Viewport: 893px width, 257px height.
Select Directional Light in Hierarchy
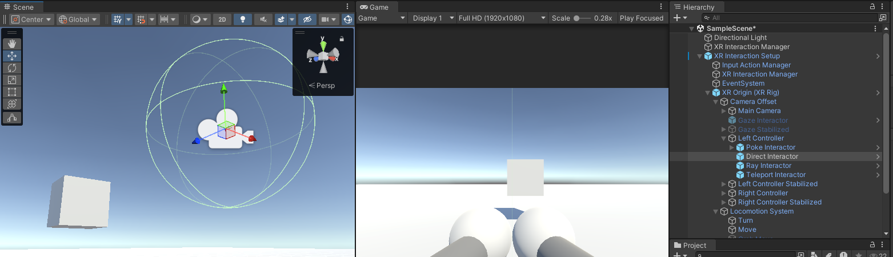click(740, 38)
